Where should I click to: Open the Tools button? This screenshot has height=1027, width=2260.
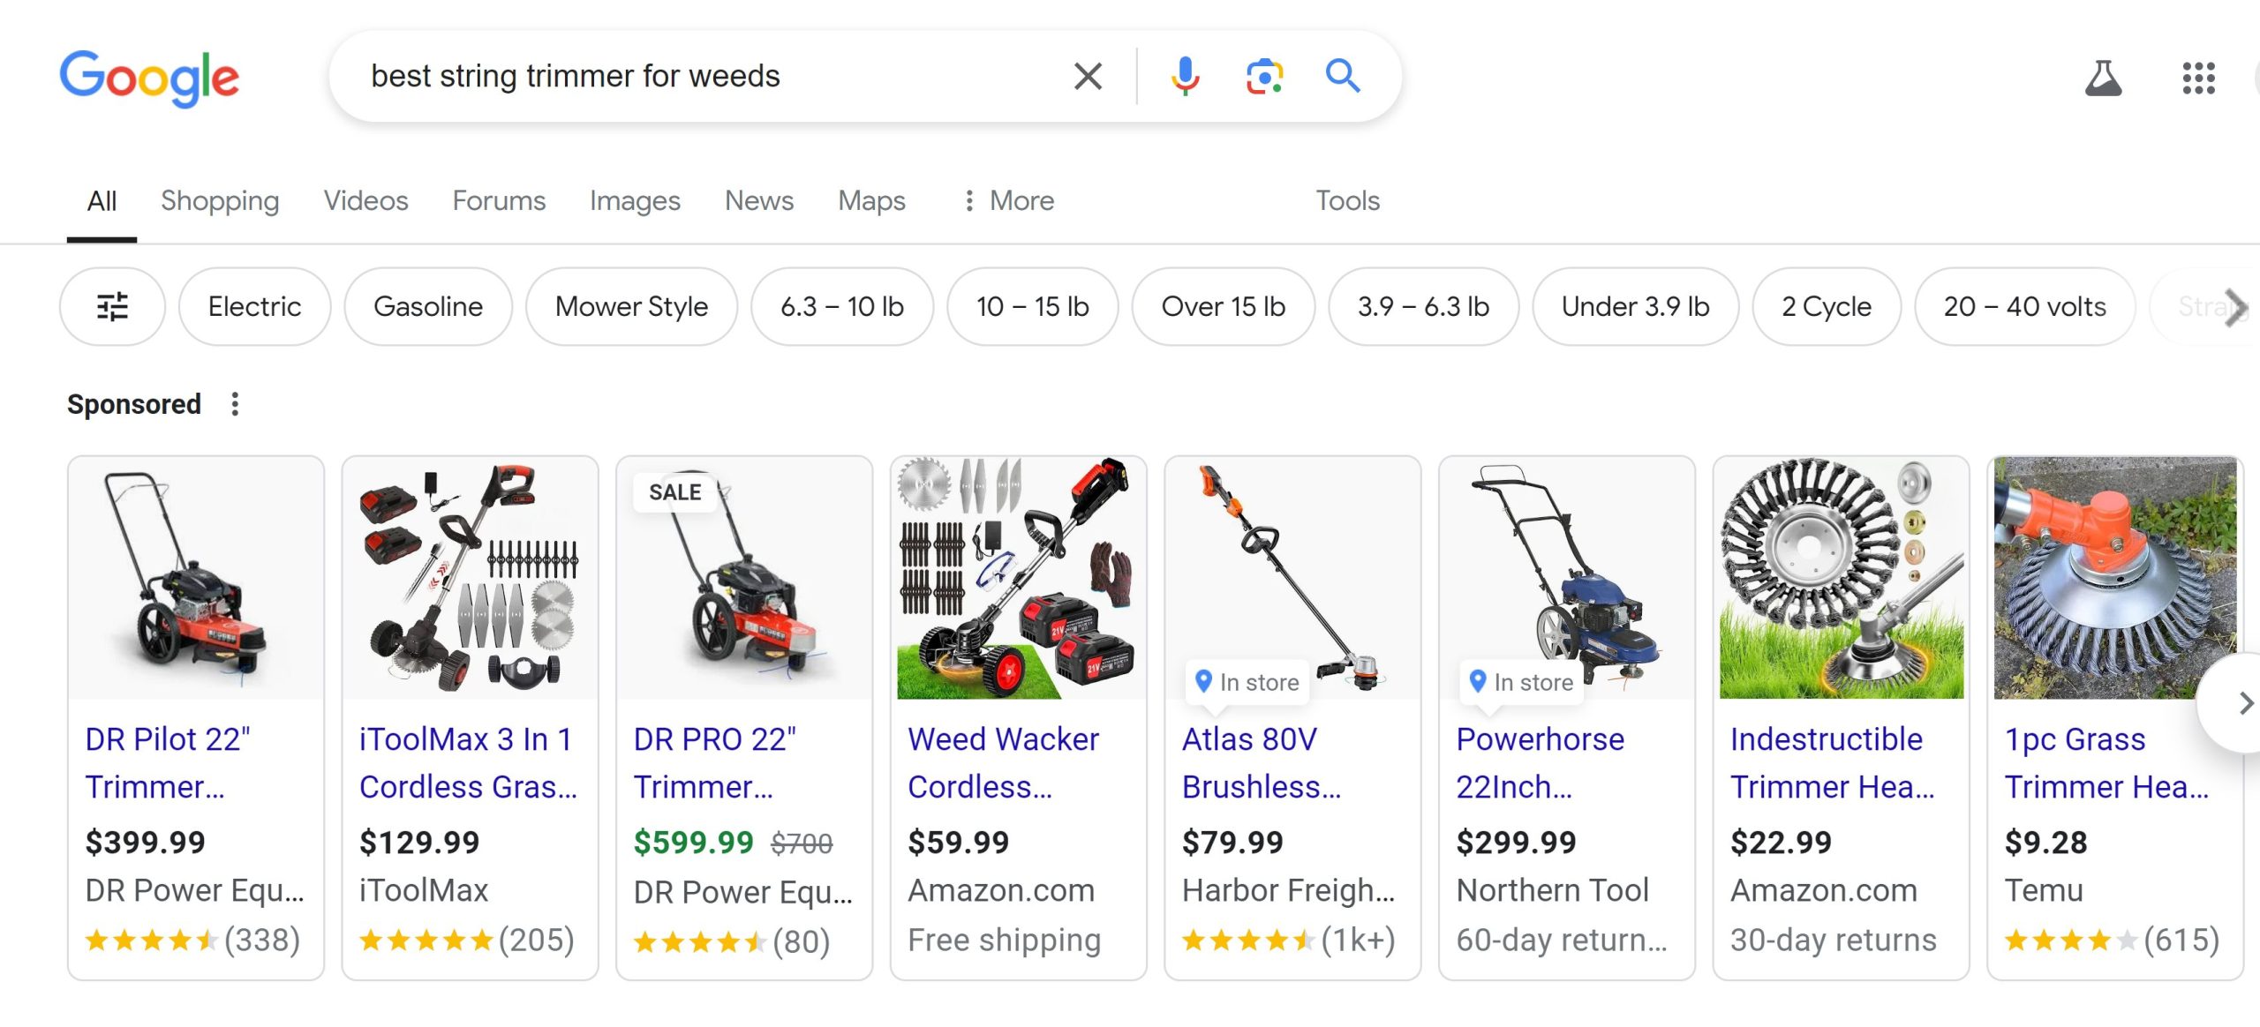pos(1347,201)
